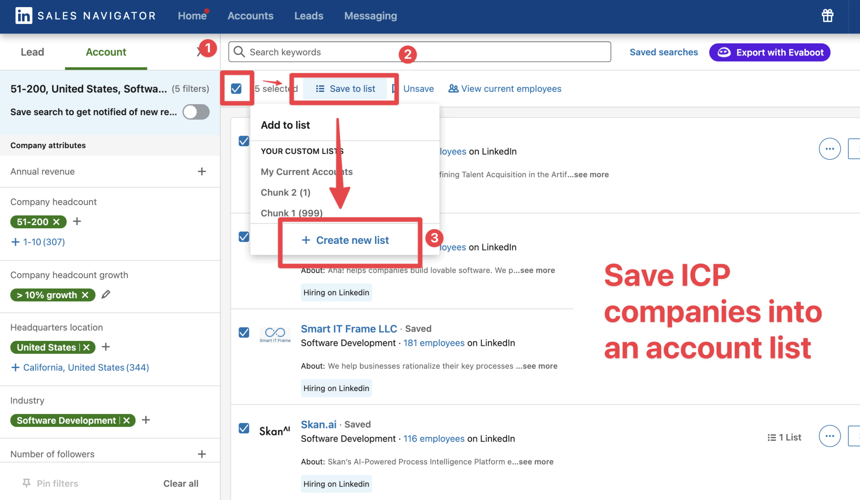860x500 pixels.
Task: Open the gift rewards icon
Action: [x=827, y=15]
